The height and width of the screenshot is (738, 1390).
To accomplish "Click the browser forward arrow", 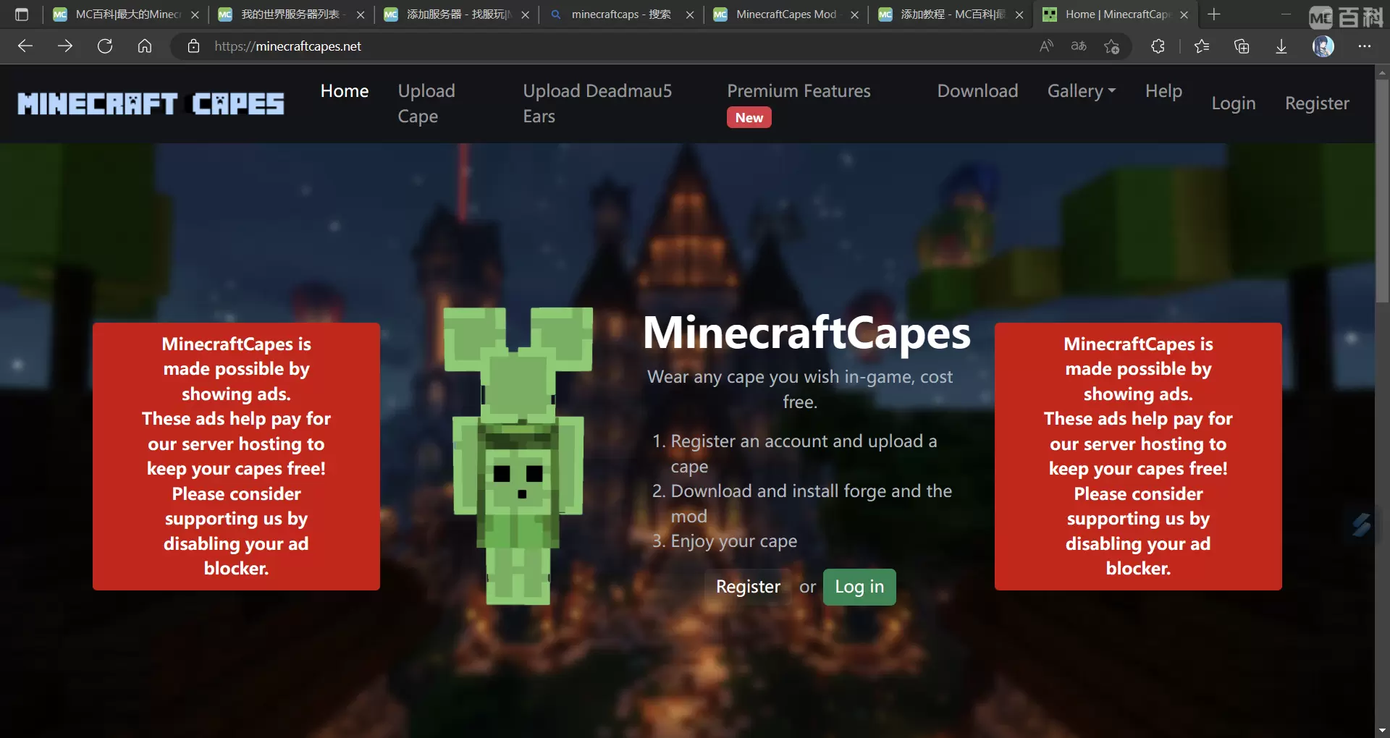I will click(65, 46).
